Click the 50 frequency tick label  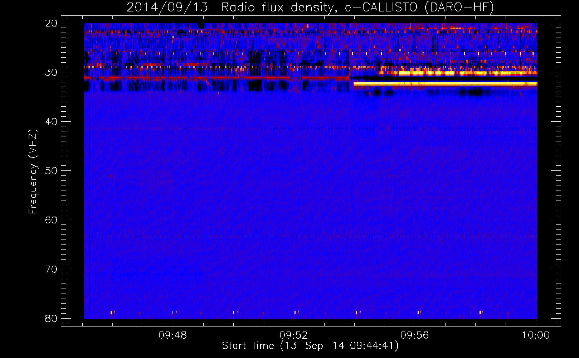(x=52, y=171)
